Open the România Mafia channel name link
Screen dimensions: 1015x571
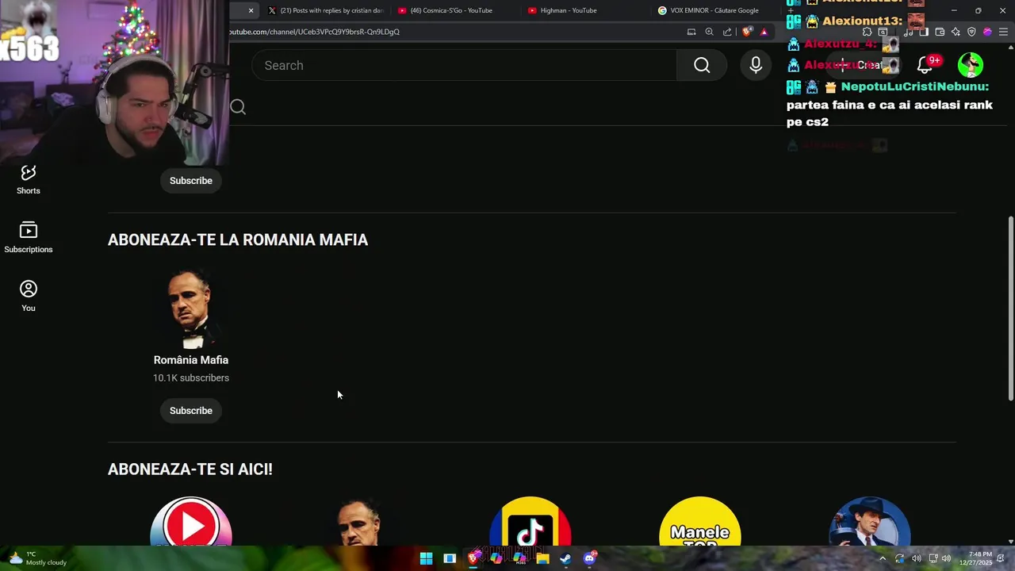pyautogui.click(x=191, y=360)
